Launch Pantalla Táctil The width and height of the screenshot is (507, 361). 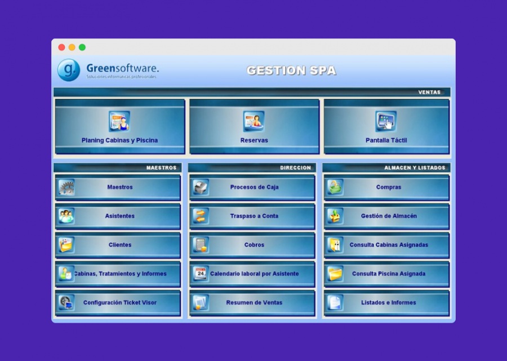(x=386, y=126)
